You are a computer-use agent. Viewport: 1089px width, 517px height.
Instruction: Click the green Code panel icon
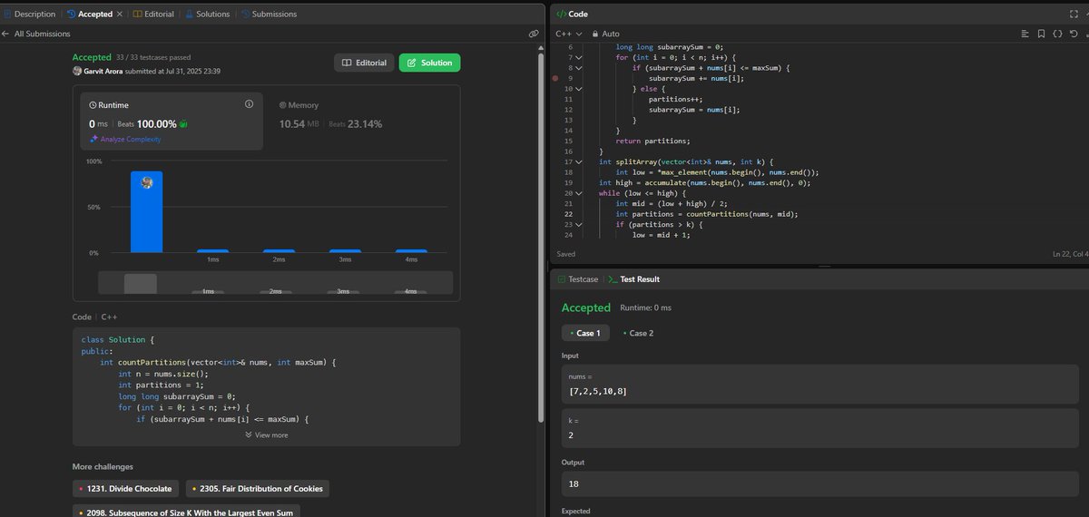coord(561,15)
